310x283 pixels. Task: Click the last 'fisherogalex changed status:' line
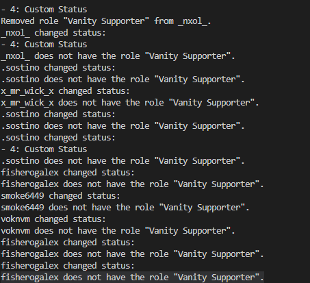coord(68,266)
